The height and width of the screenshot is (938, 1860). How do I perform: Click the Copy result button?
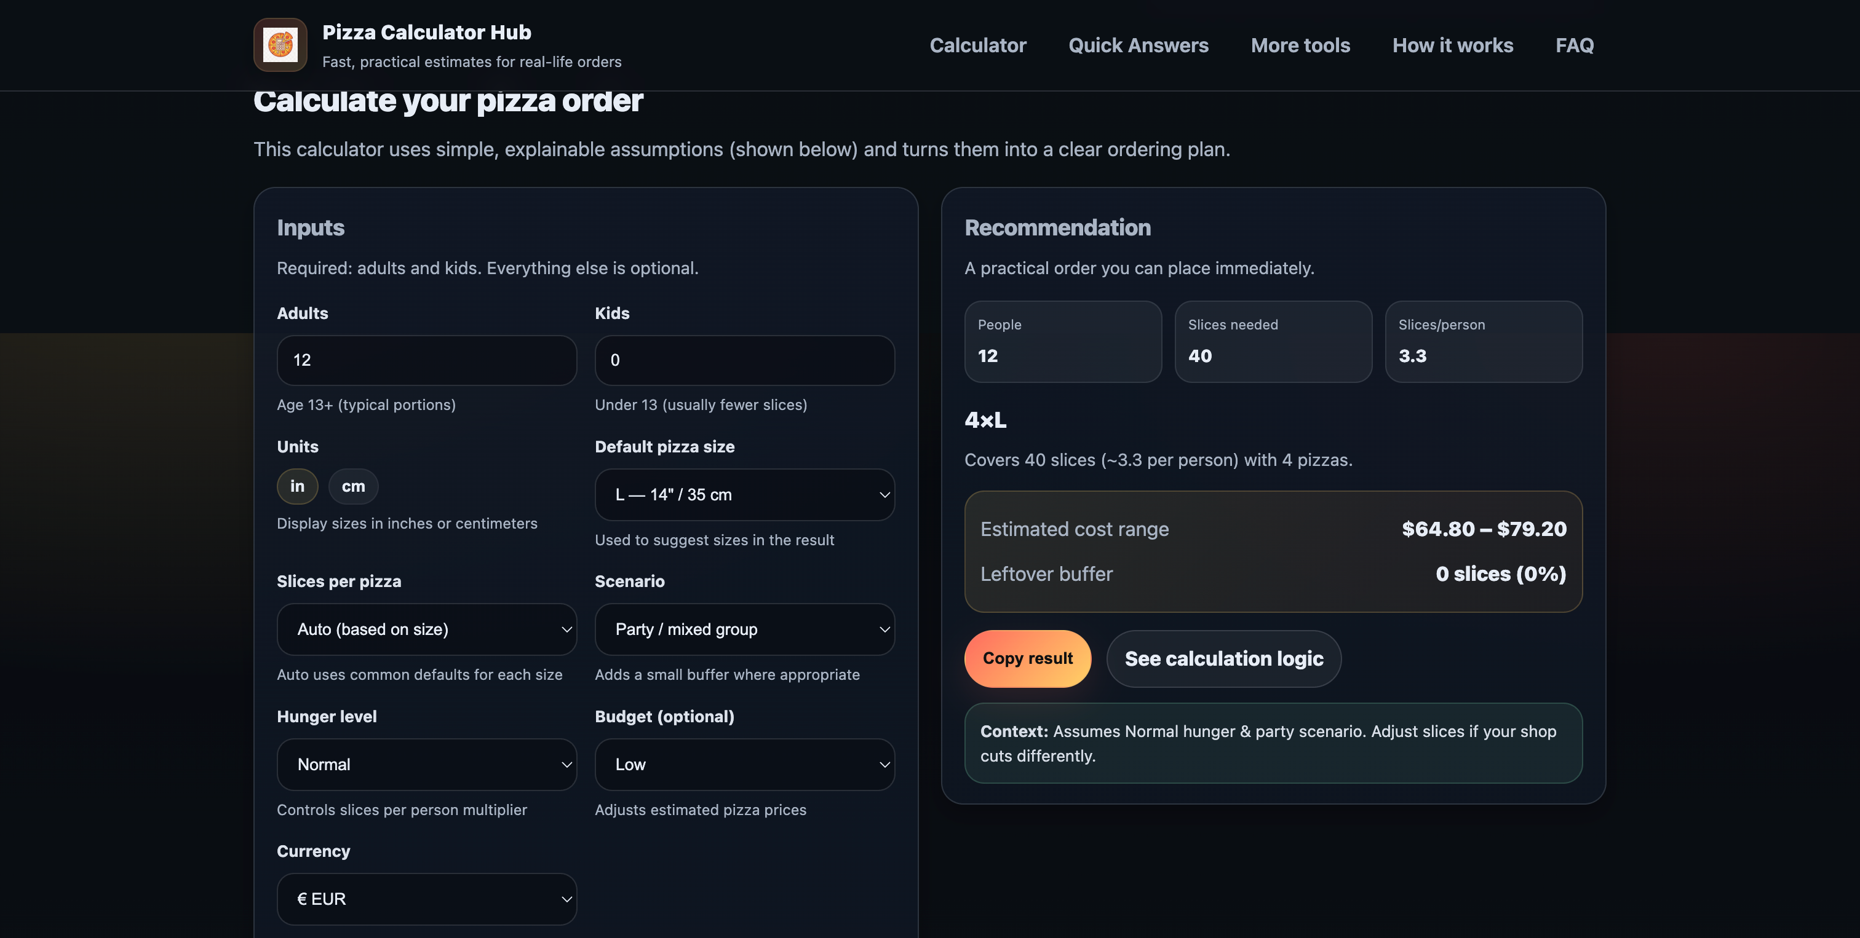1027,658
